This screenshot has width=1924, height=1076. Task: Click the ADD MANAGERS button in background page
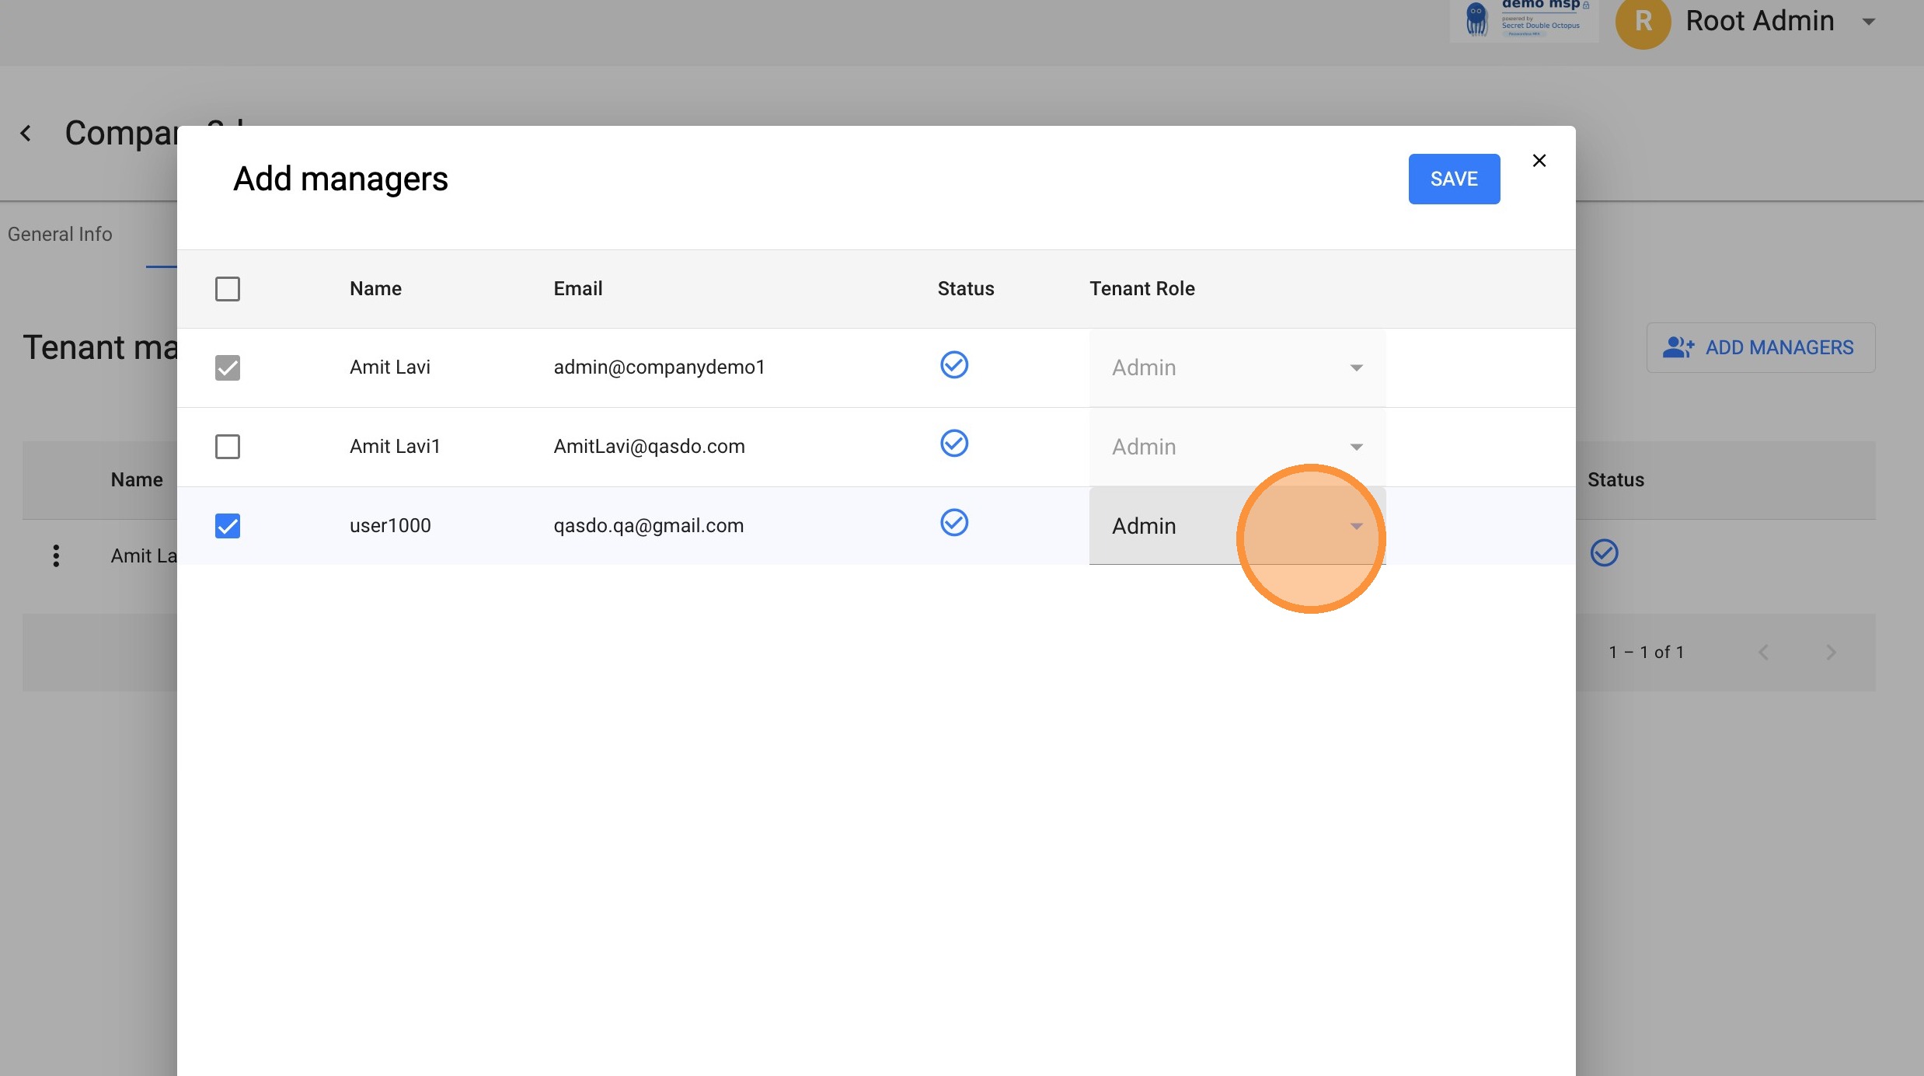coord(1760,348)
